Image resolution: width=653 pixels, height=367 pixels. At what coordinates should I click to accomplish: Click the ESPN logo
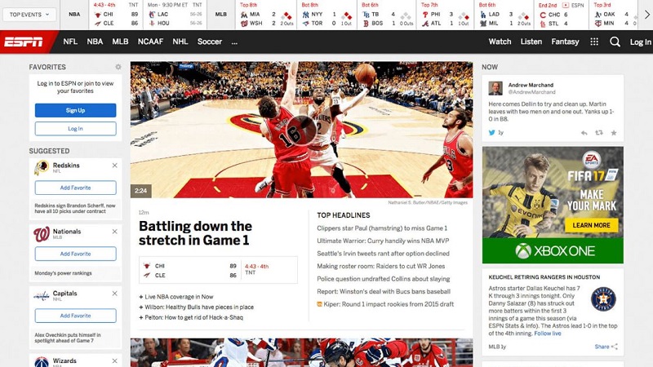pyautogui.click(x=24, y=42)
